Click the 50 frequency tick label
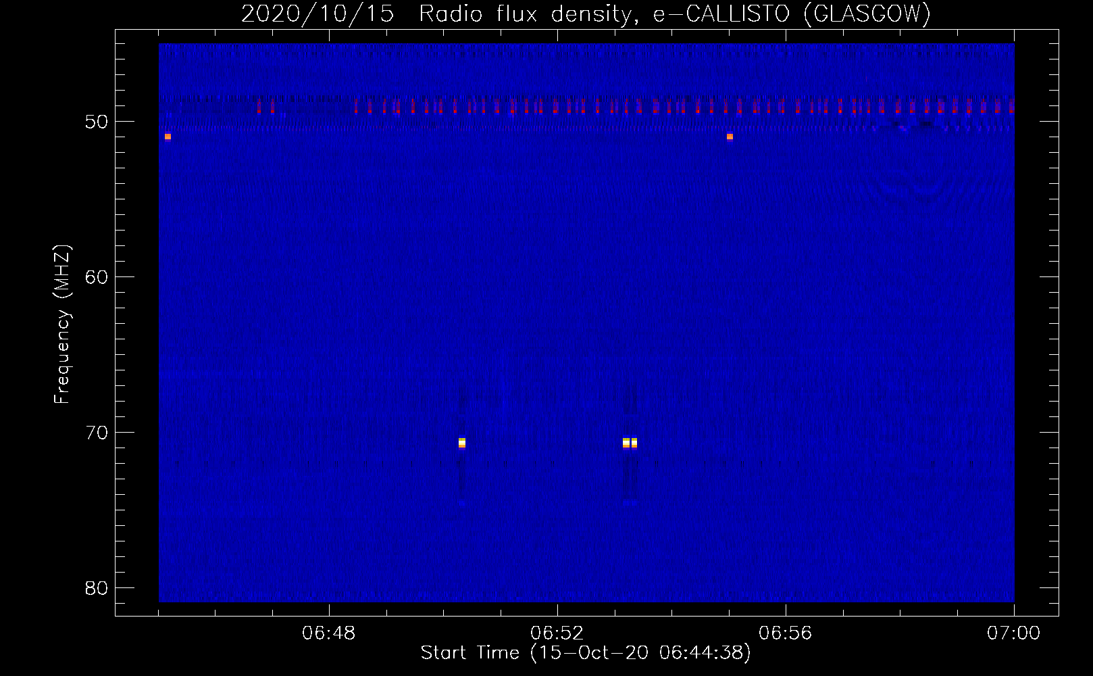This screenshot has height=676, width=1093. click(97, 122)
